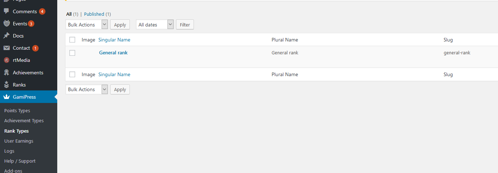The width and height of the screenshot is (498, 173).
Task: Select the Docs pushpin icon
Action: [x=6, y=36]
